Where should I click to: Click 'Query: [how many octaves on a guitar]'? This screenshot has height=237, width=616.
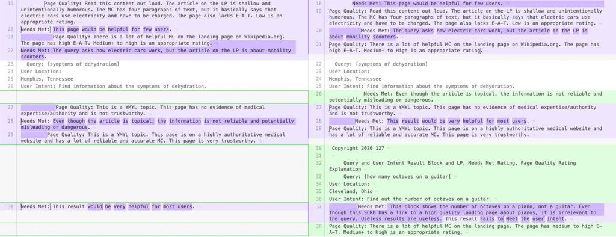[397, 177]
